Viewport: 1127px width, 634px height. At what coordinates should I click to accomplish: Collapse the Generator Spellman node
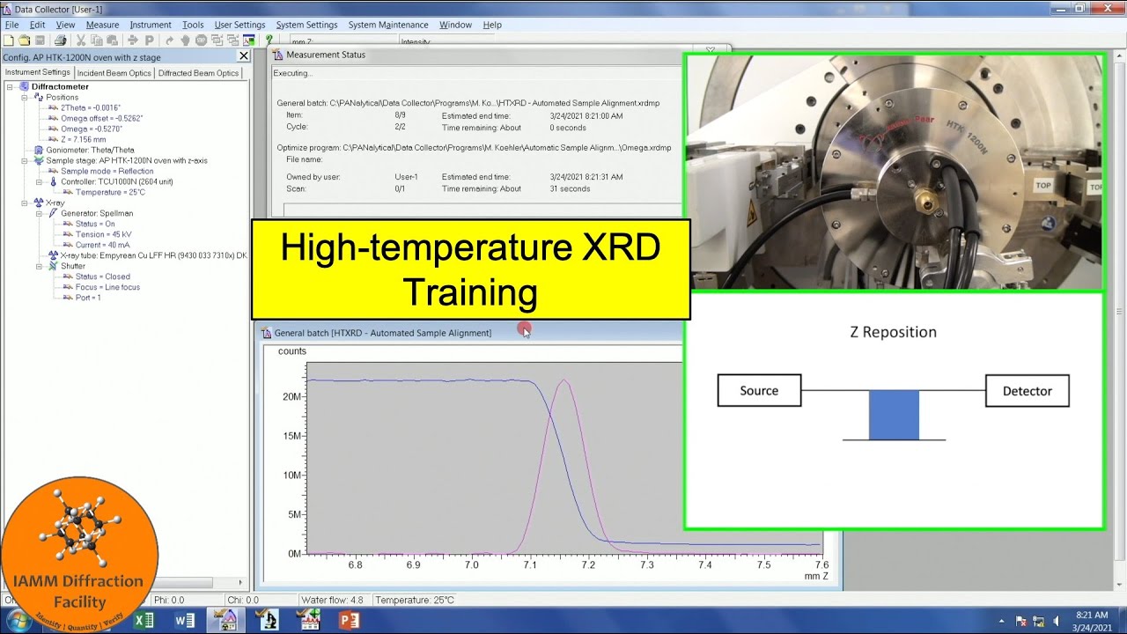coord(39,213)
